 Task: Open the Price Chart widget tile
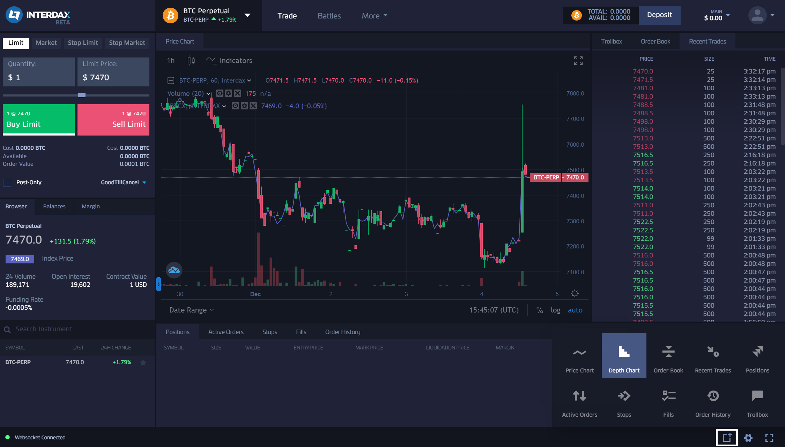click(x=579, y=355)
